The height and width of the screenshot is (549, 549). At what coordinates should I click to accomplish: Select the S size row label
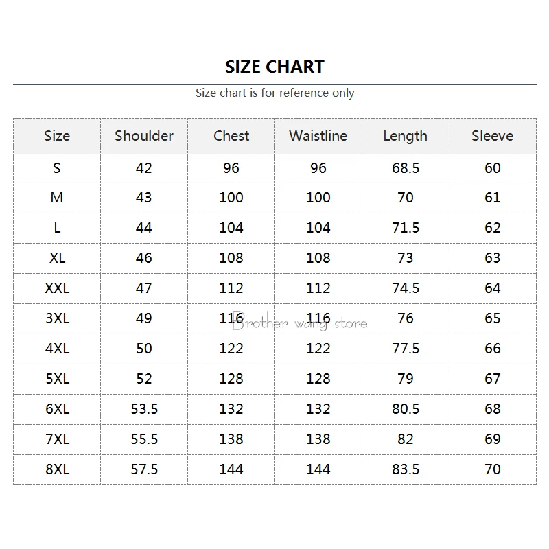57,168
